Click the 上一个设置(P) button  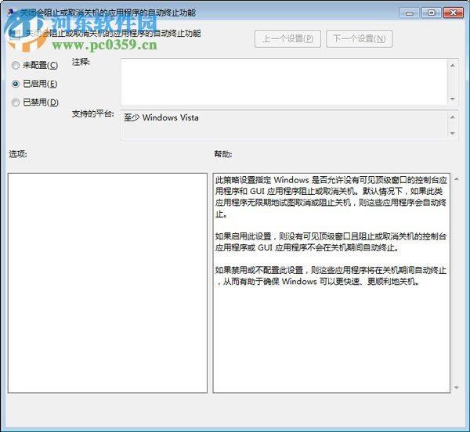[x=287, y=38]
